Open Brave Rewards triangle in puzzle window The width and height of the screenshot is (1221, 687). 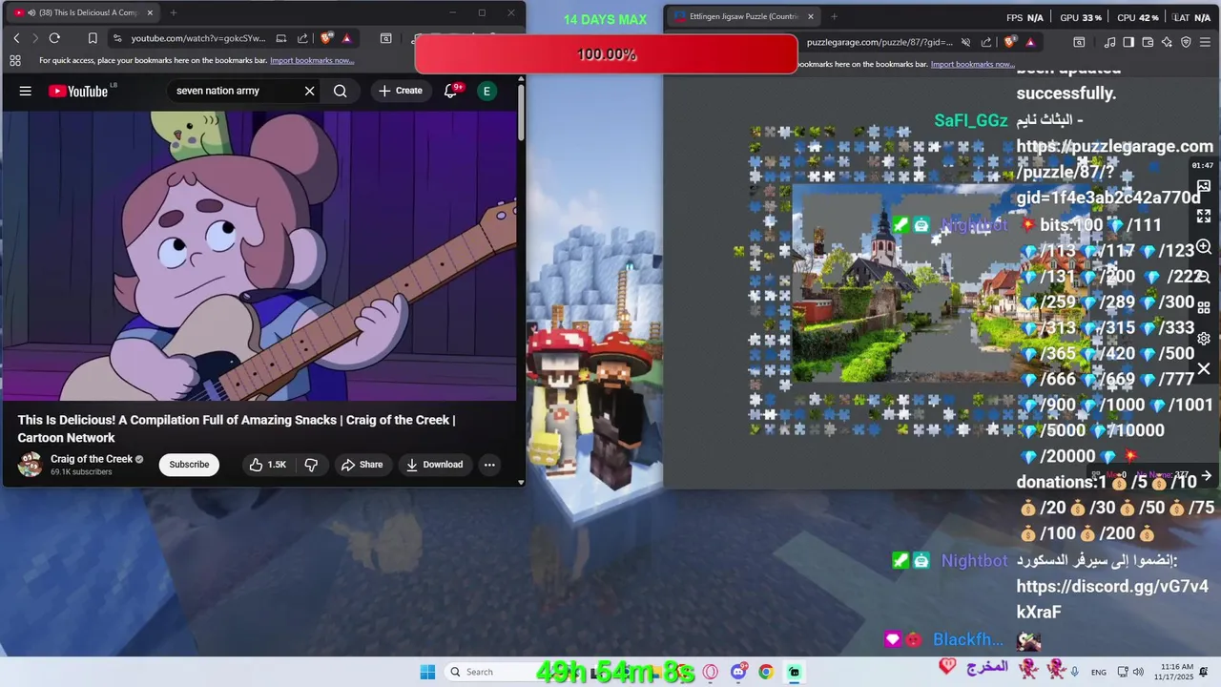pos(1030,42)
